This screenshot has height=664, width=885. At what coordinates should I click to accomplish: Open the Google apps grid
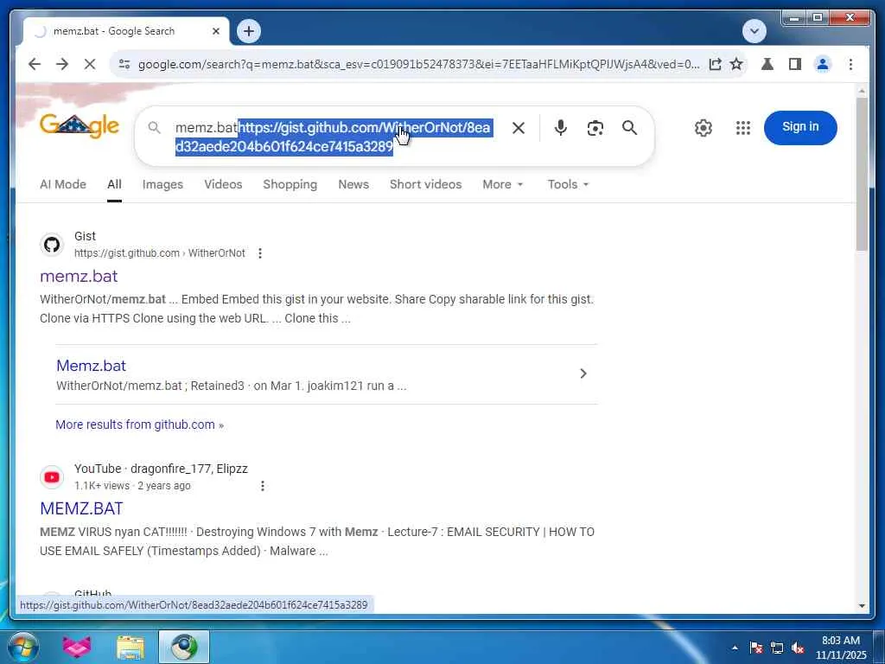click(743, 128)
